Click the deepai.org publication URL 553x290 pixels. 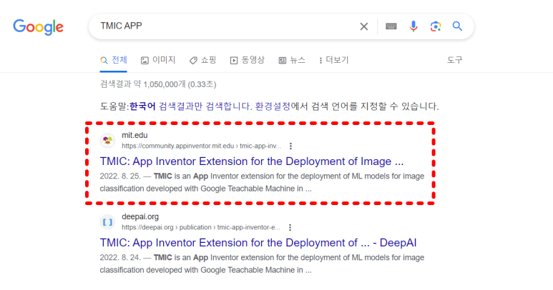(x=201, y=227)
